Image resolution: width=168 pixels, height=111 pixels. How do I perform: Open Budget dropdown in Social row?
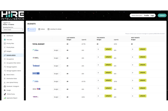point(57,89)
